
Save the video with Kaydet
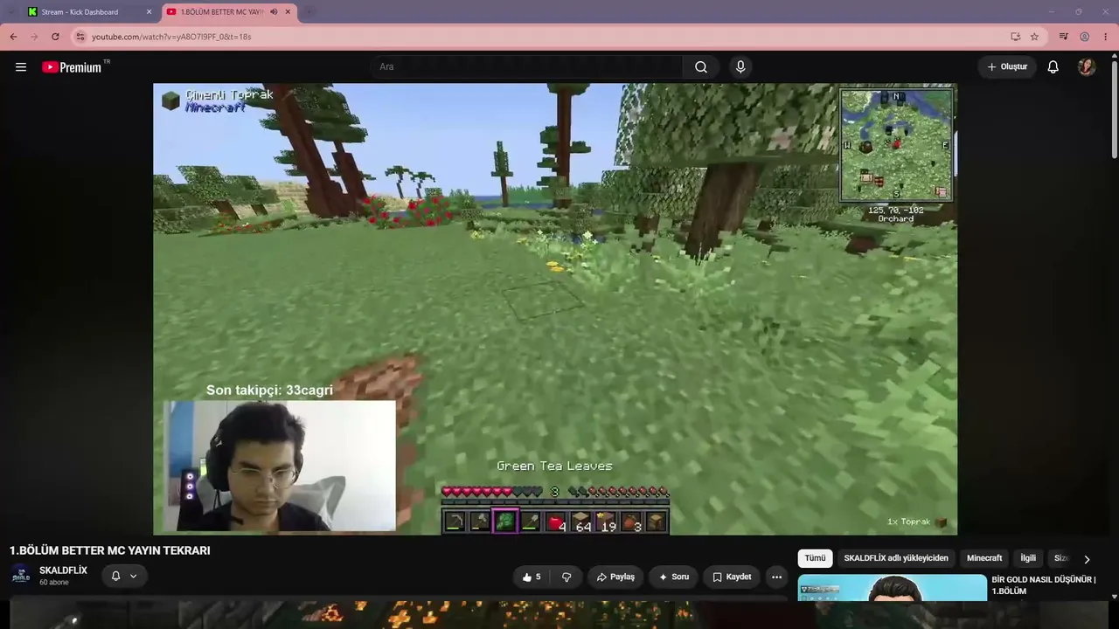click(x=732, y=577)
